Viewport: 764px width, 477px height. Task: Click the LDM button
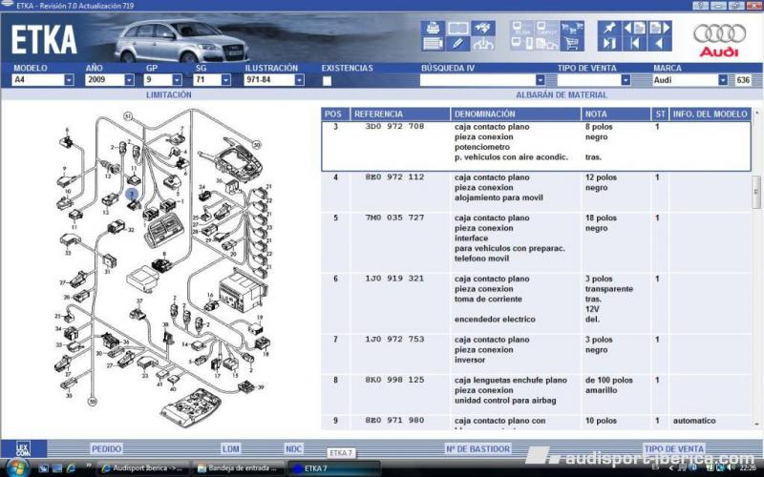(230, 448)
